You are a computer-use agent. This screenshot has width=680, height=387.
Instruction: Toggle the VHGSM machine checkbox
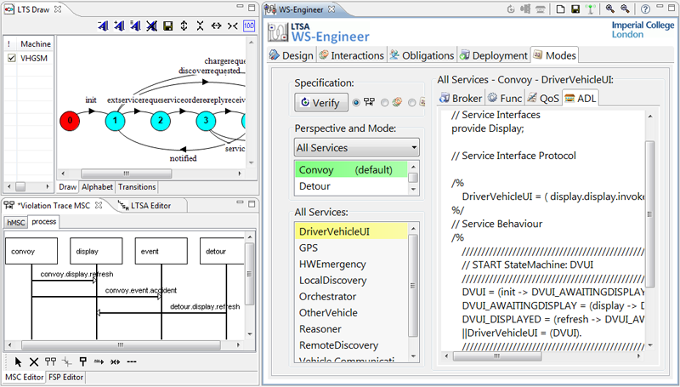pyautogui.click(x=11, y=59)
